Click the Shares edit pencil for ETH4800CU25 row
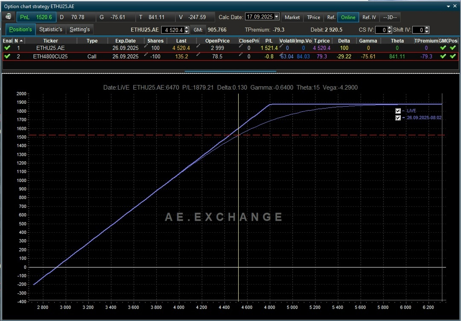This screenshot has height=321, width=461. coord(146,54)
